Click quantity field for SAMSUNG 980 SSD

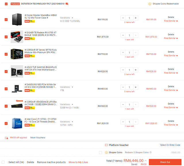click(129, 87)
